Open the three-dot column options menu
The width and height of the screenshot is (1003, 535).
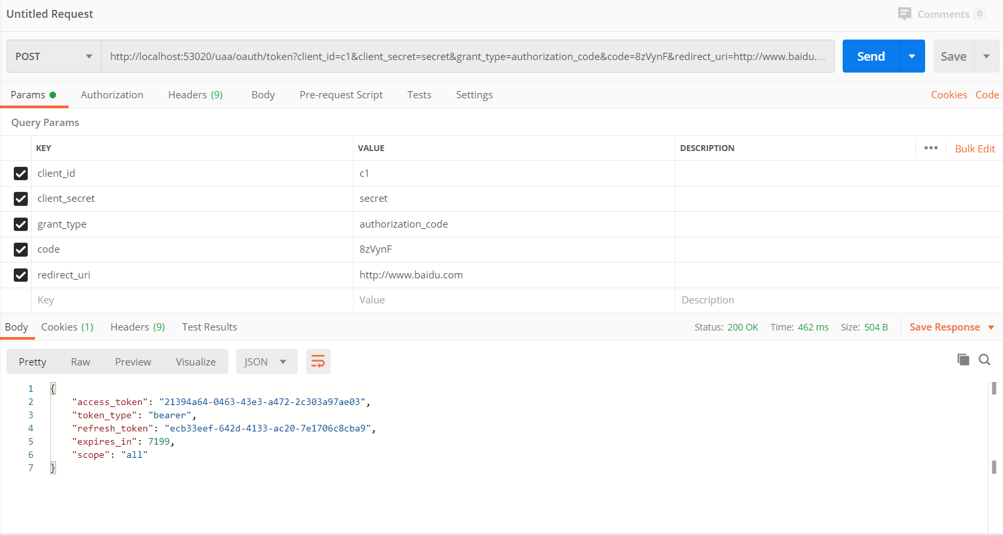pos(931,148)
